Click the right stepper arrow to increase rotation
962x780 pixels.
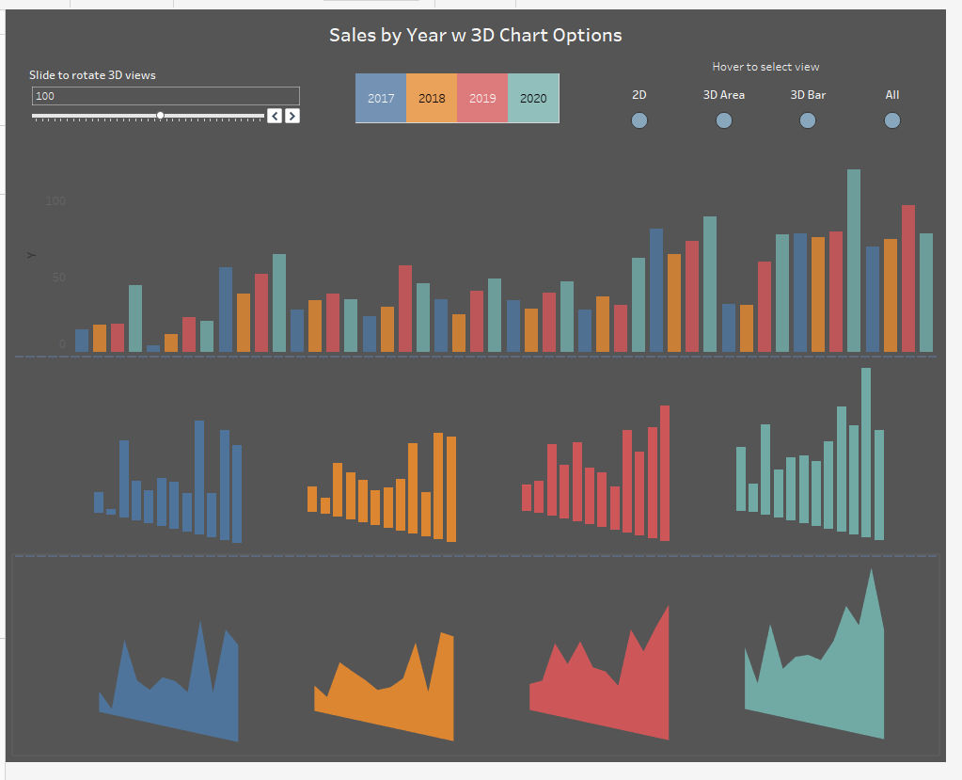point(292,116)
